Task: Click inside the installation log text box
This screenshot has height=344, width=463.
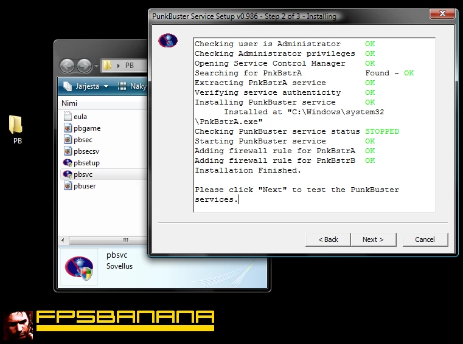Action: click(x=314, y=125)
